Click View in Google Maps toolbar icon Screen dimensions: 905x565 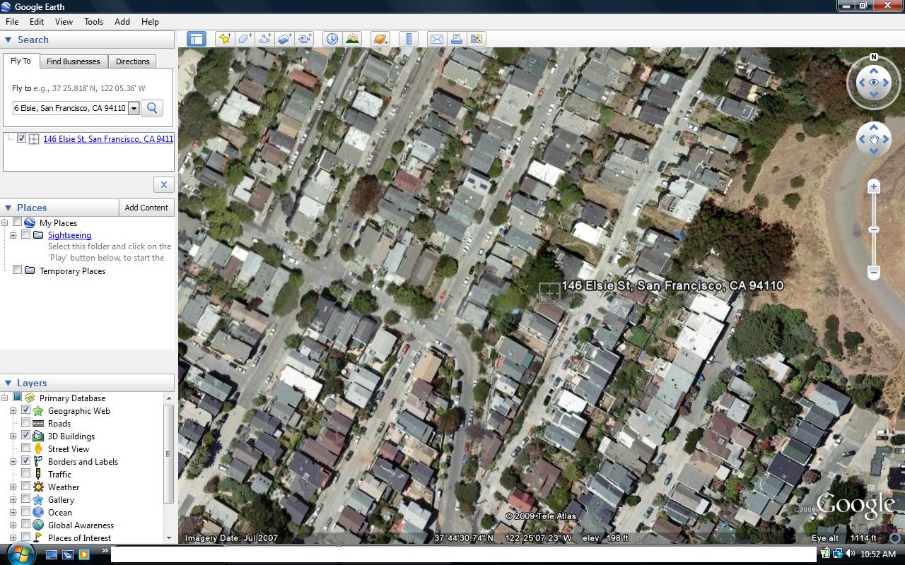pyautogui.click(x=476, y=39)
